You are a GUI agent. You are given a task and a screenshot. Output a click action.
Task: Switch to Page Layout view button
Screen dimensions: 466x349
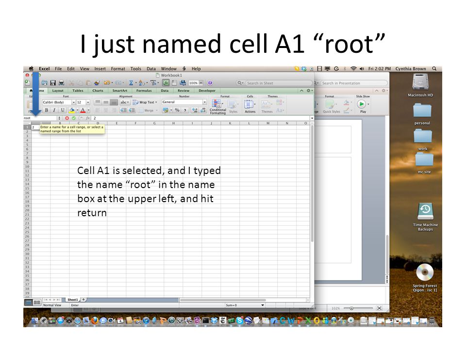click(37, 302)
